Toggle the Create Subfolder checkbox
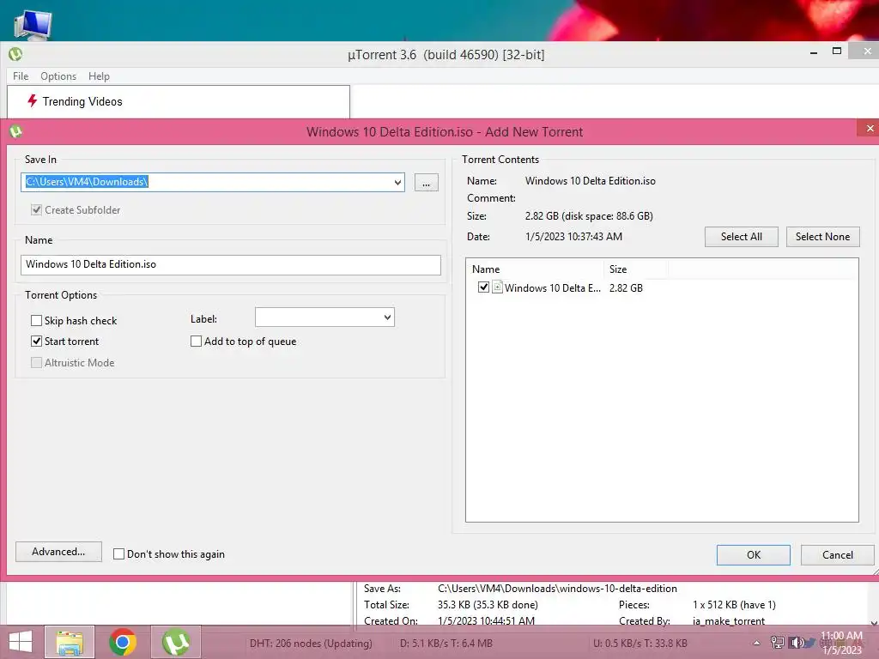This screenshot has width=879, height=659. 36,209
